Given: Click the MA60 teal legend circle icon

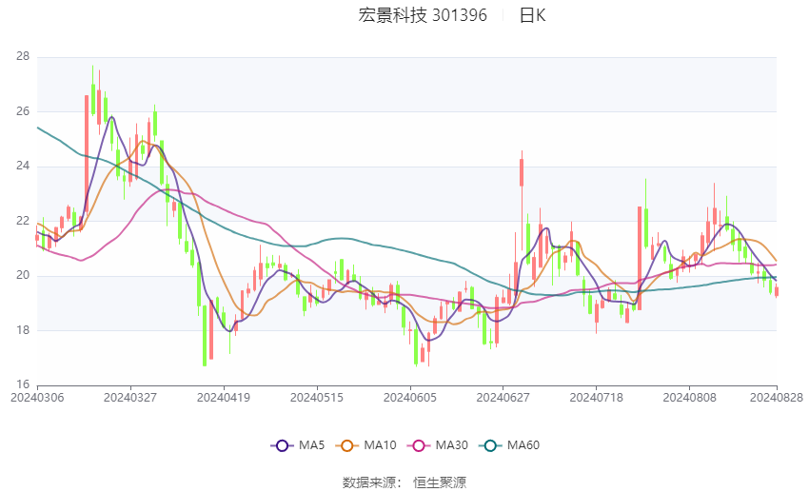Looking at the screenshot, I should (490, 444).
